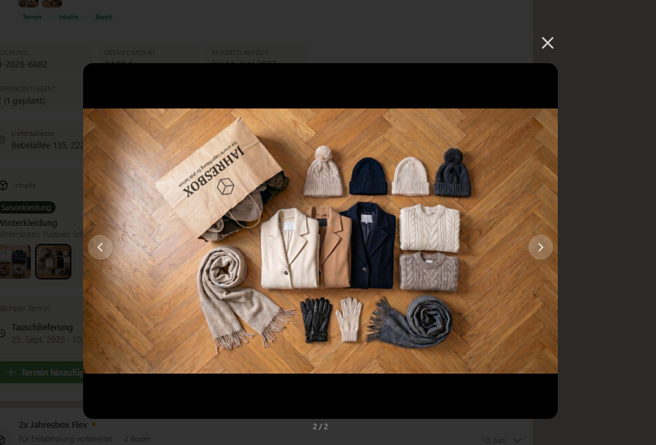Click the GESAMT/MONAT label
Image resolution: width=656 pixels, height=445 pixels.
tap(130, 53)
